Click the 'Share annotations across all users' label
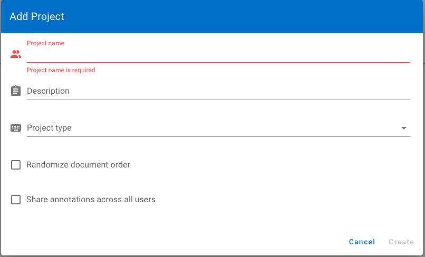This screenshot has width=425, height=257. pyautogui.click(x=91, y=200)
